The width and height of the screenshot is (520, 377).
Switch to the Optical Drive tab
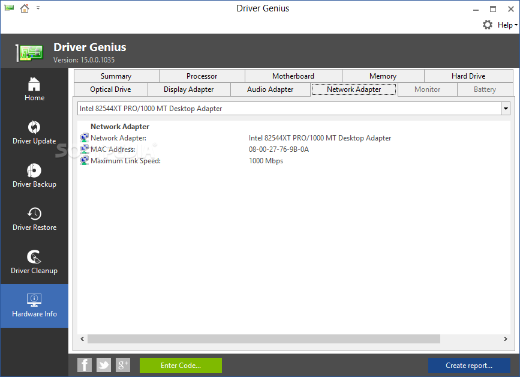point(111,89)
